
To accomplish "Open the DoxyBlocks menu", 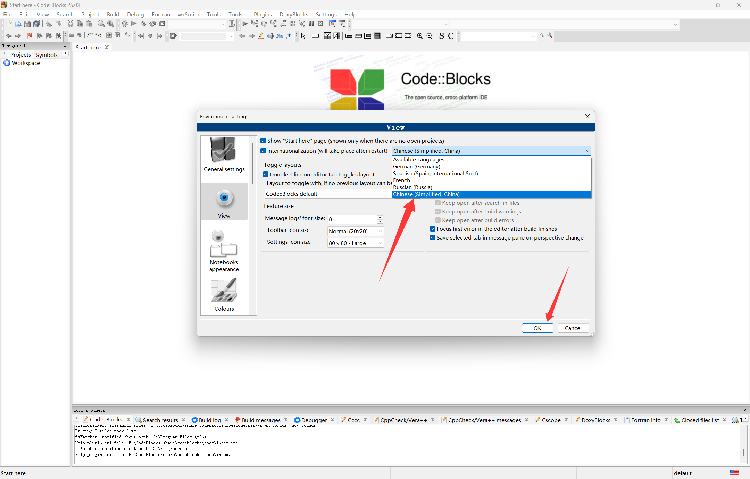I will 293,14.
